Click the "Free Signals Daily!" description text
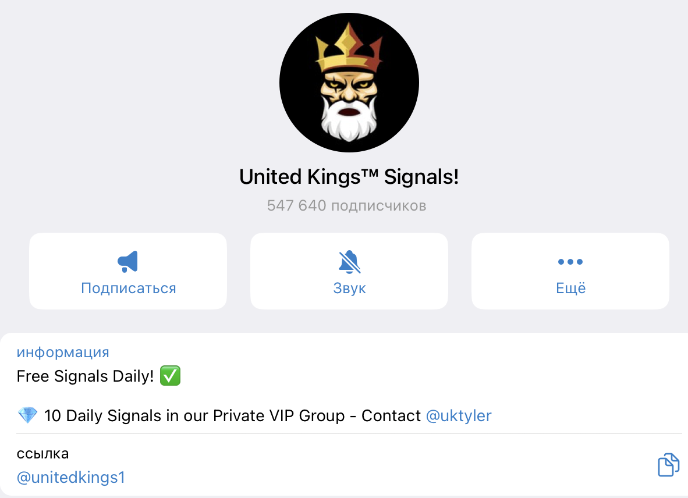 coord(85,376)
